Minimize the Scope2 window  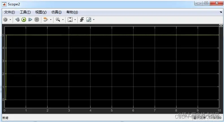tap(199, 3)
